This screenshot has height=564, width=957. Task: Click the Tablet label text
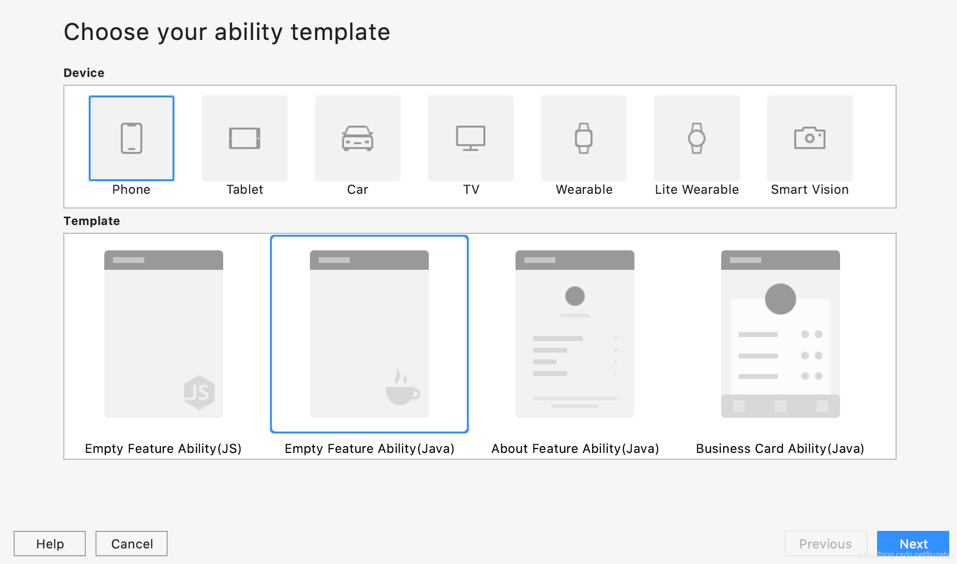[245, 189]
